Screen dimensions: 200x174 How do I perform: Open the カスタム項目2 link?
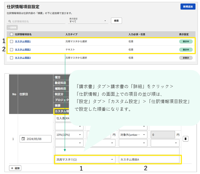point(23,50)
